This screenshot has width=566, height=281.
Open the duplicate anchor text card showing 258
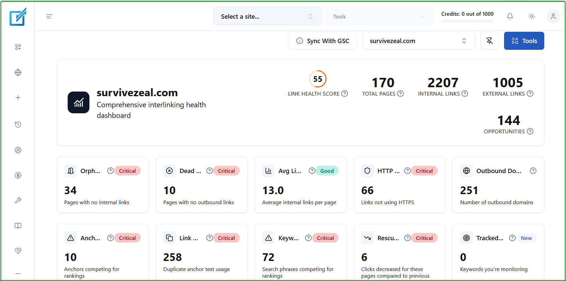pos(202,252)
